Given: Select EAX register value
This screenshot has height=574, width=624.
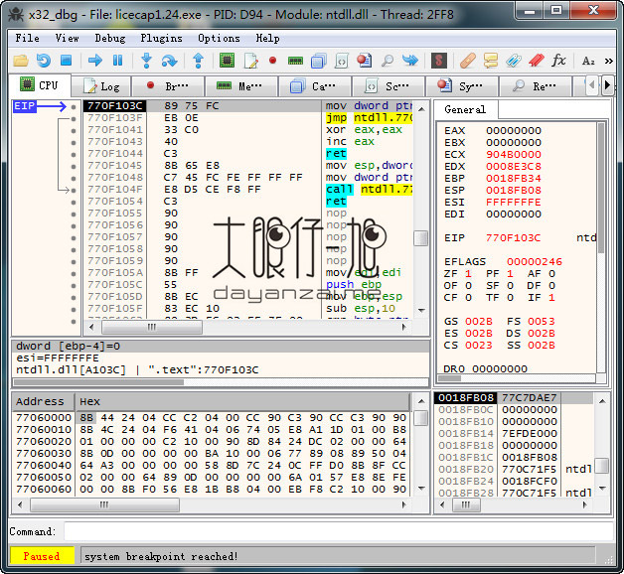Looking at the screenshot, I should pyautogui.click(x=514, y=130).
